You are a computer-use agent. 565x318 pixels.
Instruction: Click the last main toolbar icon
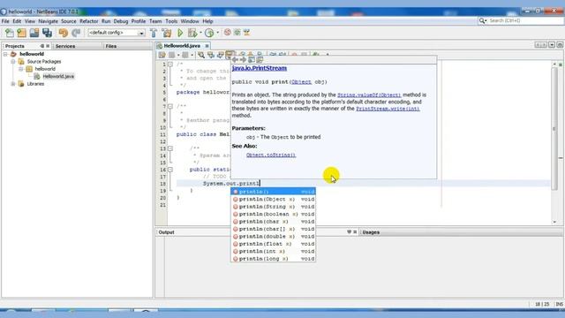coord(247,33)
